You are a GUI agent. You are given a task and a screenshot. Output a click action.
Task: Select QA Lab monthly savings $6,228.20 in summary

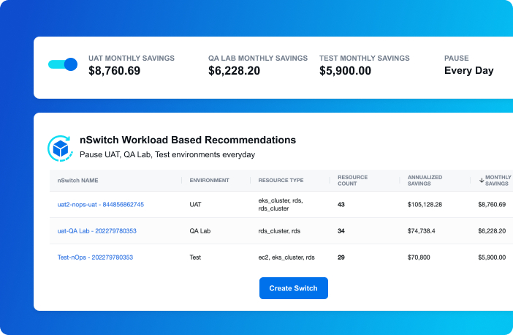234,71
